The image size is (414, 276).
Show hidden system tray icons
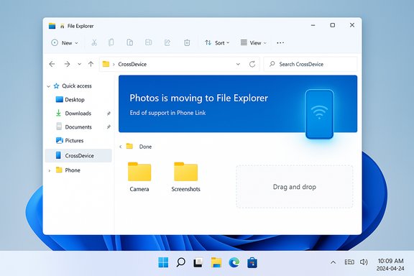pyautogui.click(x=333, y=262)
